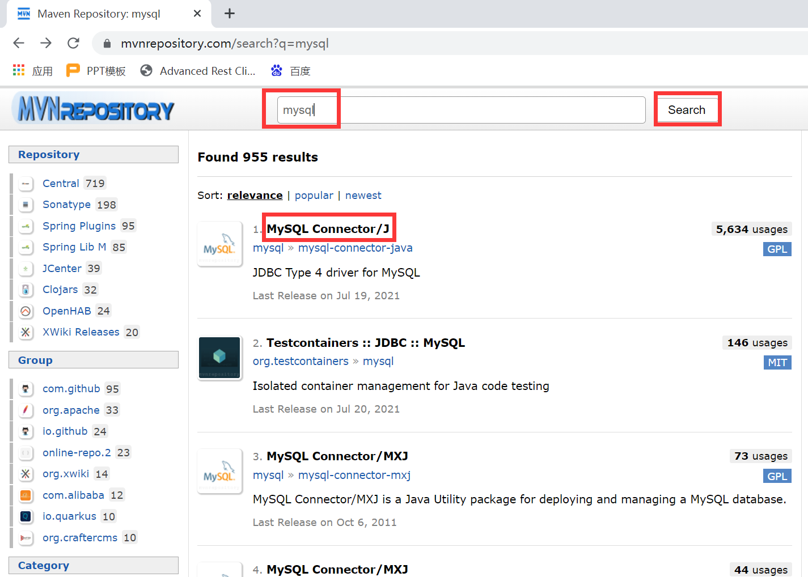
Task: Open the MySQL Connector/MXJ result 3 thumbnail
Action: pos(220,472)
